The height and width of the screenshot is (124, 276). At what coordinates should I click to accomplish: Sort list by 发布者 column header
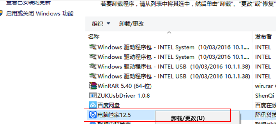coord(263,37)
